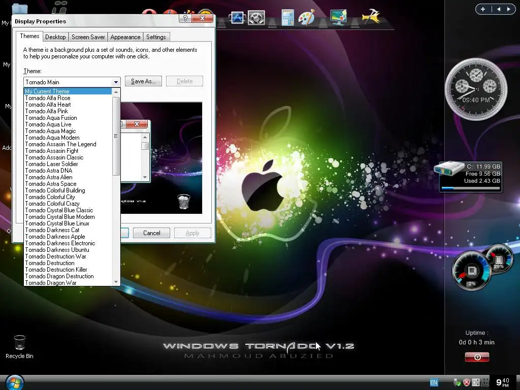520x390 pixels.
Task: Pick Tornado Darkness Ubuntu theme
Action: (68, 250)
